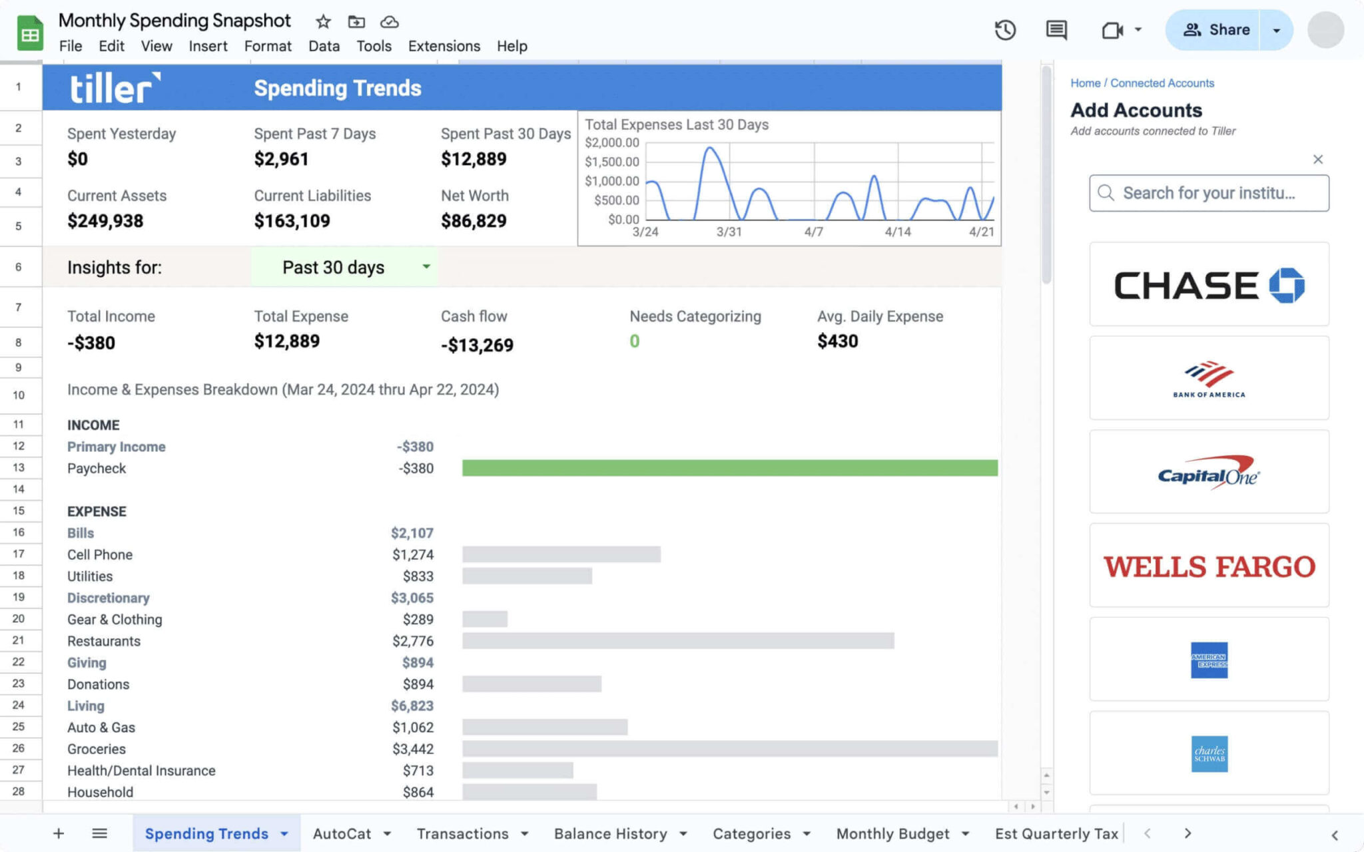Screen dimensions: 1364x852
Task: Click the institution search field
Action: click(1208, 193)
